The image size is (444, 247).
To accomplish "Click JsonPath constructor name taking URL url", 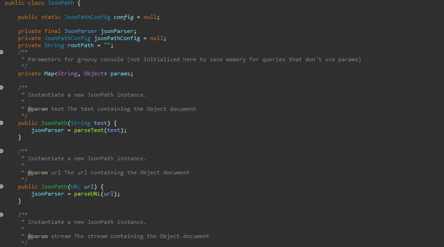I will [54, 187].
